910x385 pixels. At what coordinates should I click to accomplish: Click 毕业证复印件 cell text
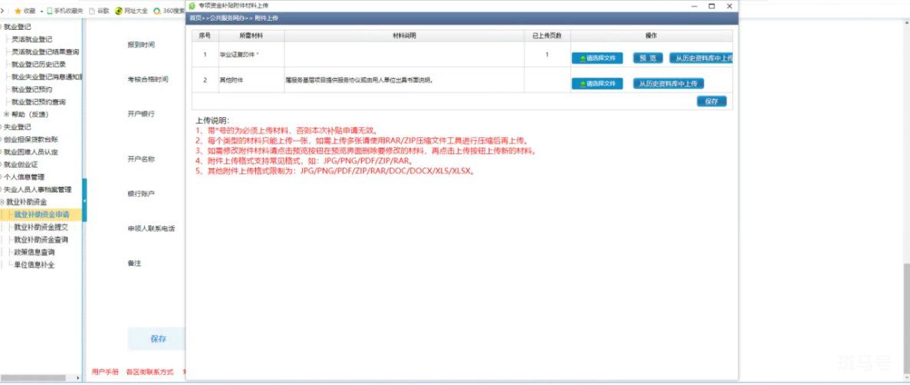pyautogui.click(x=238, y=55)
